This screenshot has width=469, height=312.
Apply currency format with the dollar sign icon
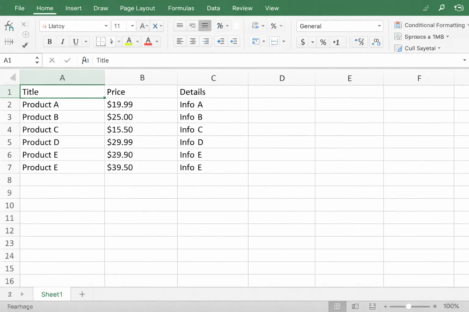point(303,42)
